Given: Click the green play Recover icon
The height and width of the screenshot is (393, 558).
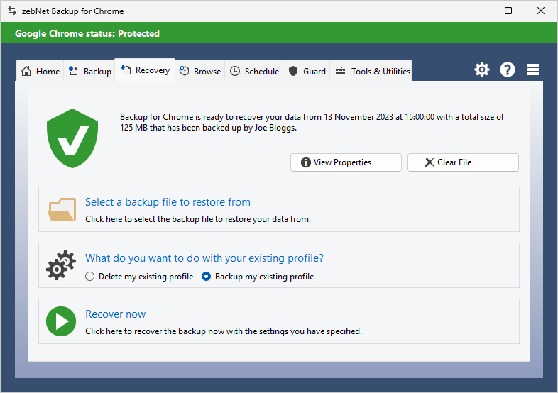Looking at the screenshot, I should click(61, 321).
